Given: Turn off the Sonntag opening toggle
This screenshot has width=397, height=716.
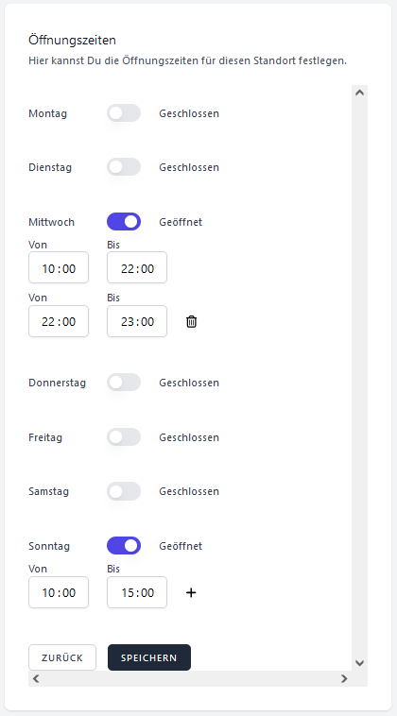Looking at the screenshot, I should (124, 546).
